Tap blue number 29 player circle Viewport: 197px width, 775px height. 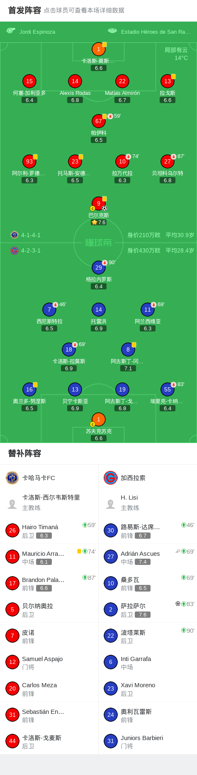99,267
